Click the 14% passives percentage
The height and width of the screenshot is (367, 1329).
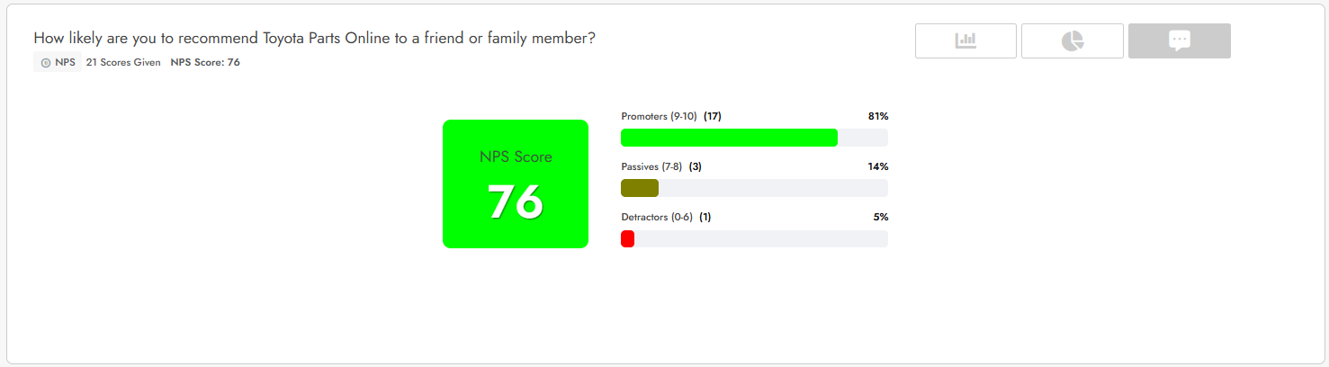tap(878, 166)
